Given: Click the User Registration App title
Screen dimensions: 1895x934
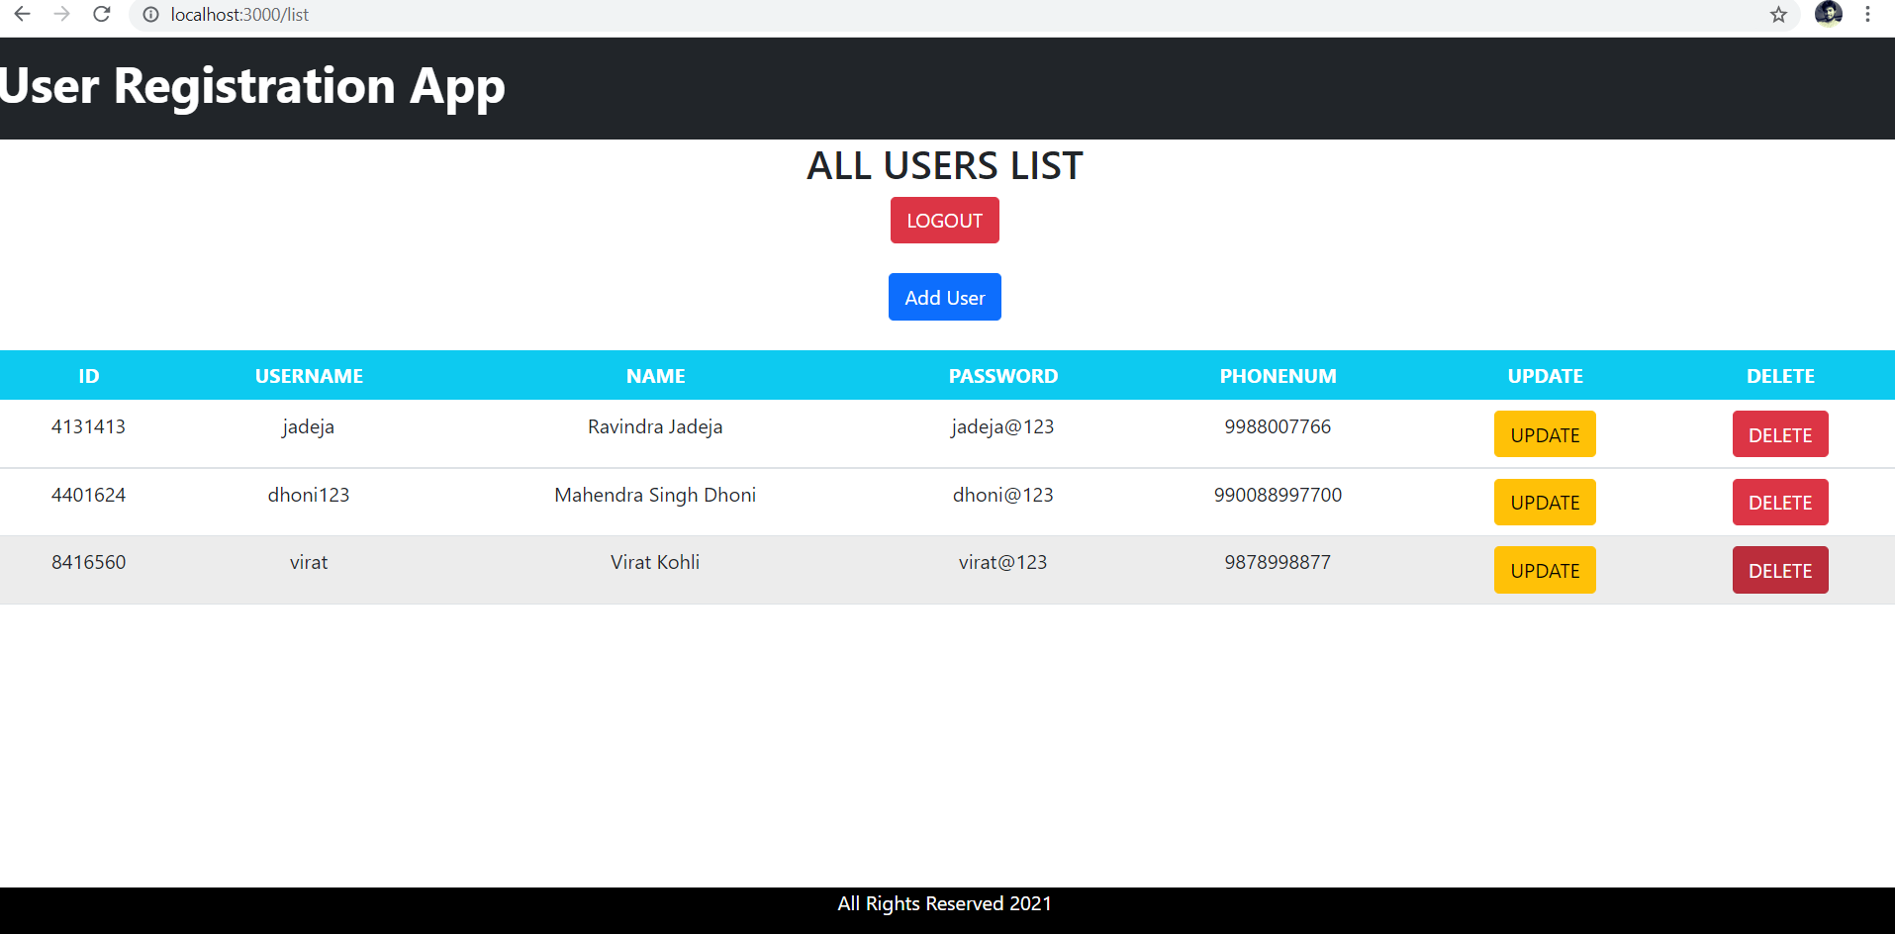Looking at the screenshot, I should tap(252, 86).
